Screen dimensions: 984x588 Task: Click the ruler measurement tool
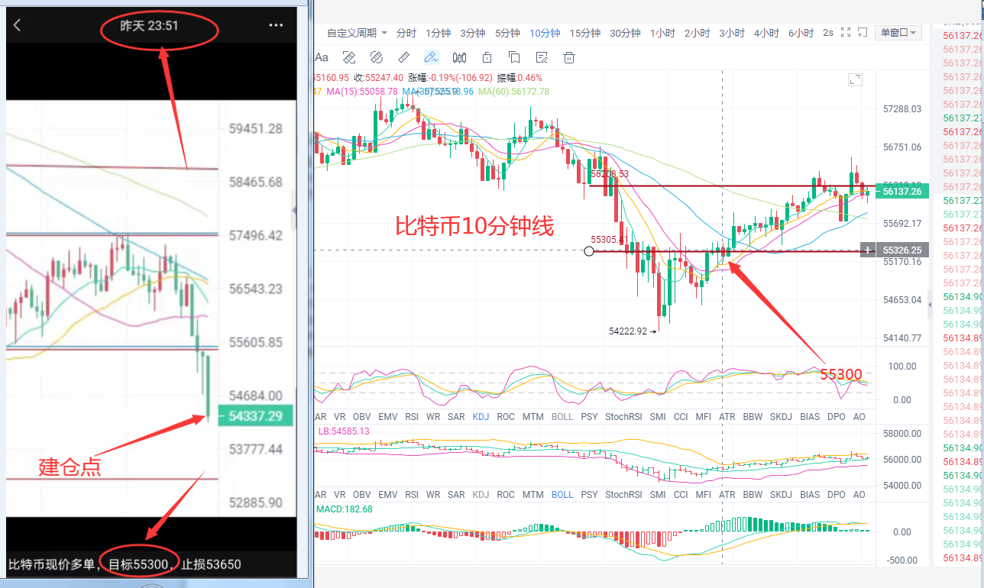coord(404,57)
